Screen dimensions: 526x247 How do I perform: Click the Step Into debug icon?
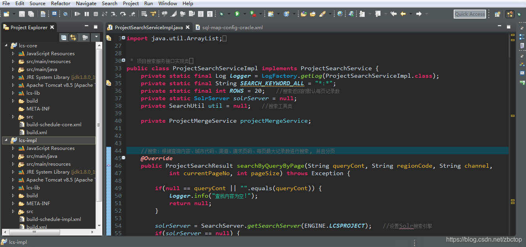tap(113, 14)
